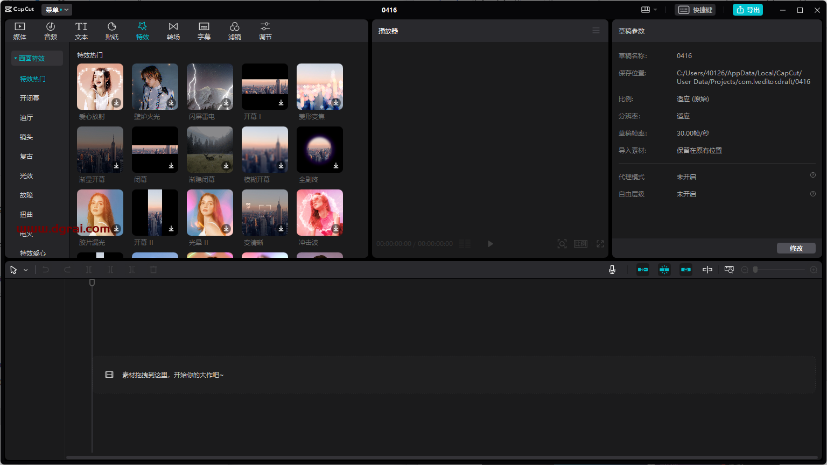The image size is (827, 465).
Task: Open the layout switcher dropdown in title bar
Action: (x=649, y=10)
